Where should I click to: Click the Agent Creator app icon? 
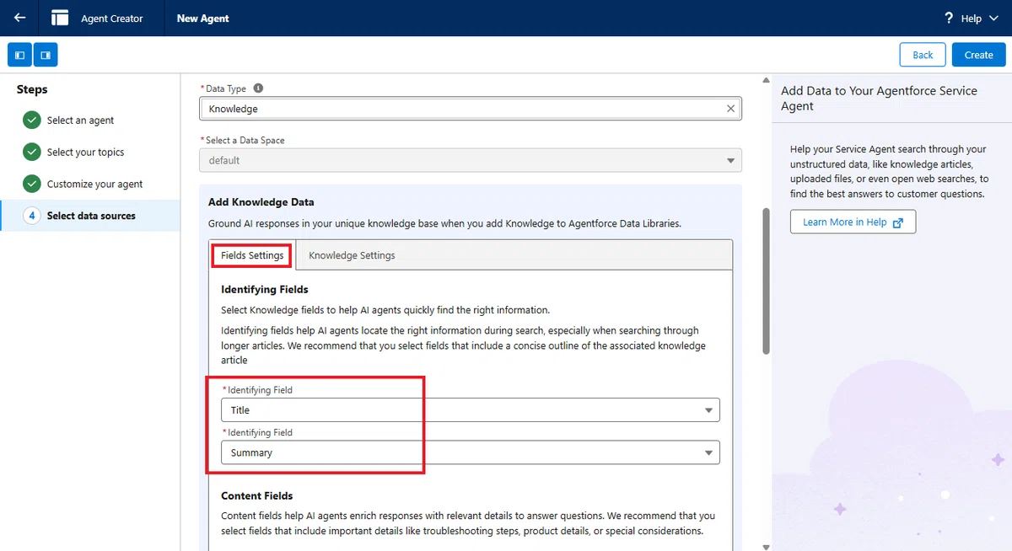pyautogui.click(x=60, y=18)
